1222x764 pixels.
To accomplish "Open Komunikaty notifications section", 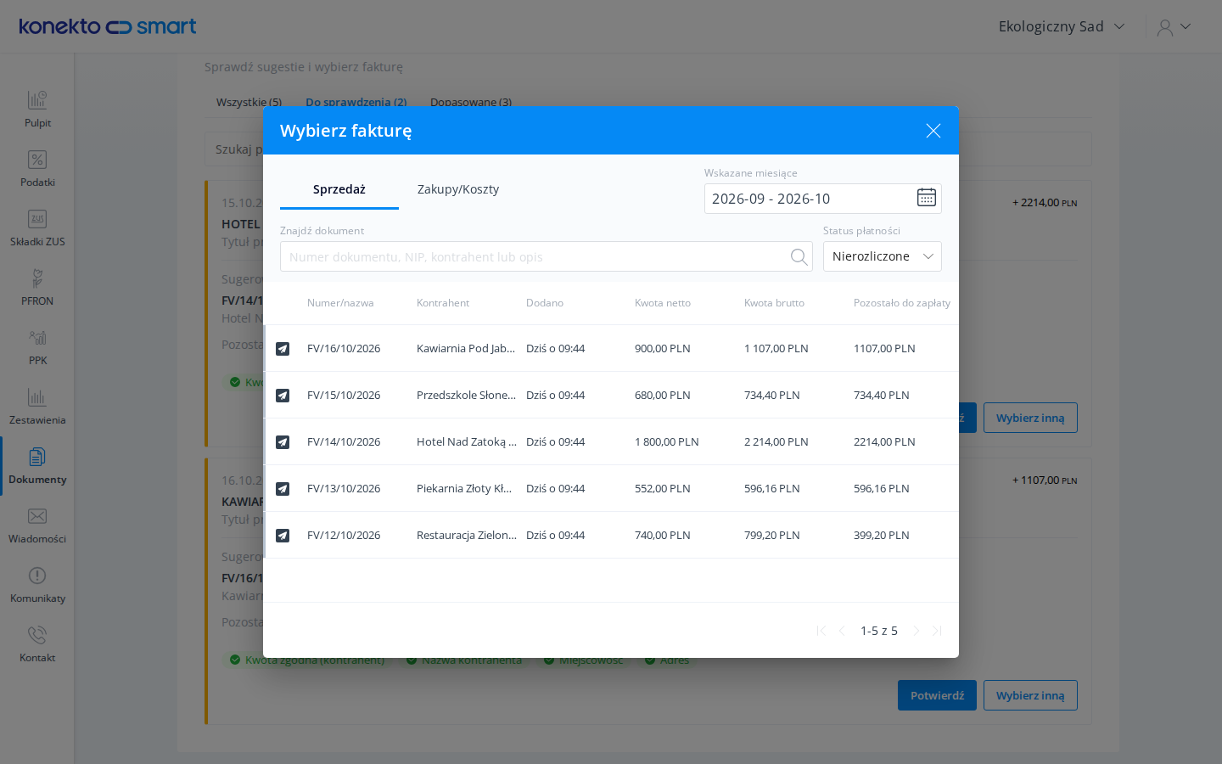I will pyautogui.click(x=37, y=585).
